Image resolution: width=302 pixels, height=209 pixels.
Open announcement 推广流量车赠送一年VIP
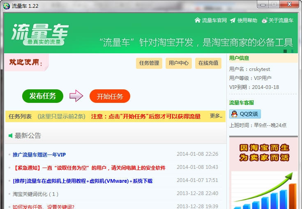(39, 154)
